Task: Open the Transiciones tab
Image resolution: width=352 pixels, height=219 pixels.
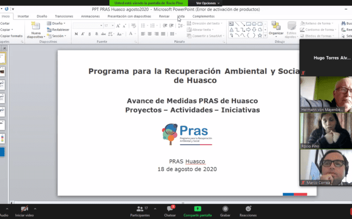Action: pos(64,17)
